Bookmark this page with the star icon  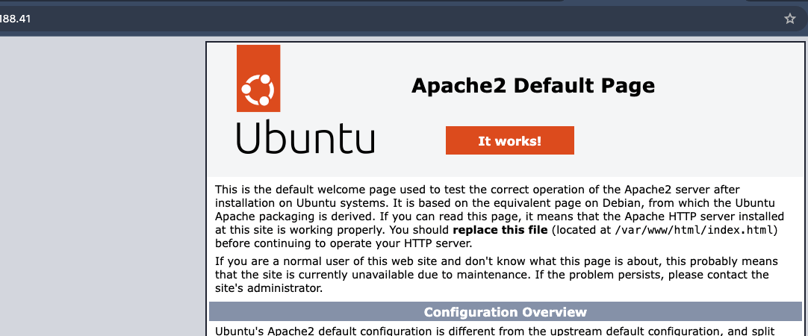pyautogui.click(x=789, y=19)
